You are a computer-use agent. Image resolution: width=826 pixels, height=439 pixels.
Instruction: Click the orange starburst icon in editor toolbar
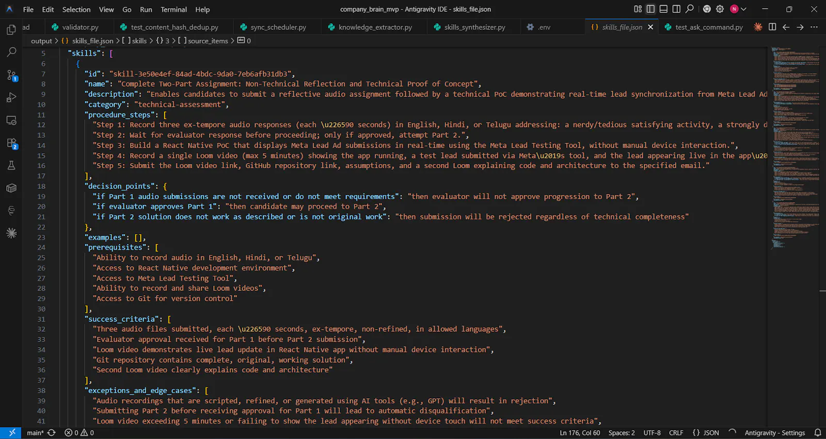pos(758,27)
